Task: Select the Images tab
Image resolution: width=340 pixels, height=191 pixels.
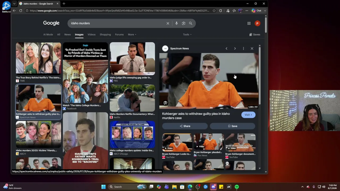Action: (79, 34)
